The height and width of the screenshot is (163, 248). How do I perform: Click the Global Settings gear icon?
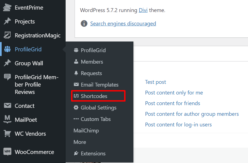(x=76, y=108)
